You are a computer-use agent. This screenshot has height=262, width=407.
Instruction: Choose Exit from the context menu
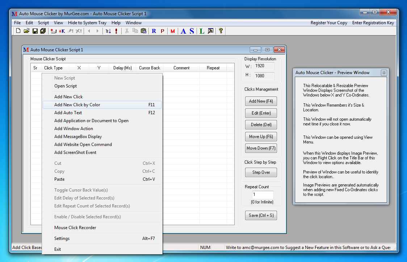click(x=102, y=249)
